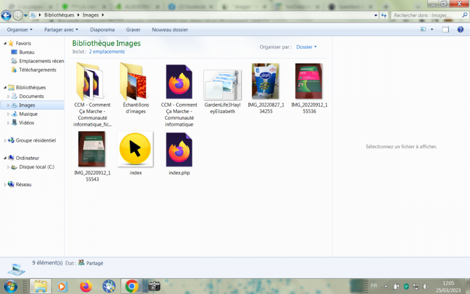Click the help question mark icon
The width and height of the screenshot is (470, 294).
click(460, 30)
